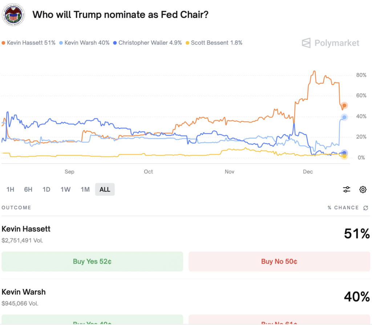Click Christopher Waller 4.9% legend entry

(x=147, y=43)
